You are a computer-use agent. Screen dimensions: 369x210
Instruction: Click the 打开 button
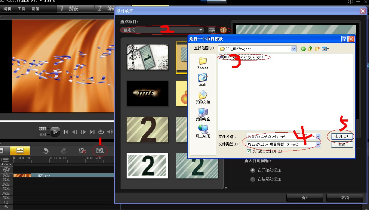[x=342, y=136]
